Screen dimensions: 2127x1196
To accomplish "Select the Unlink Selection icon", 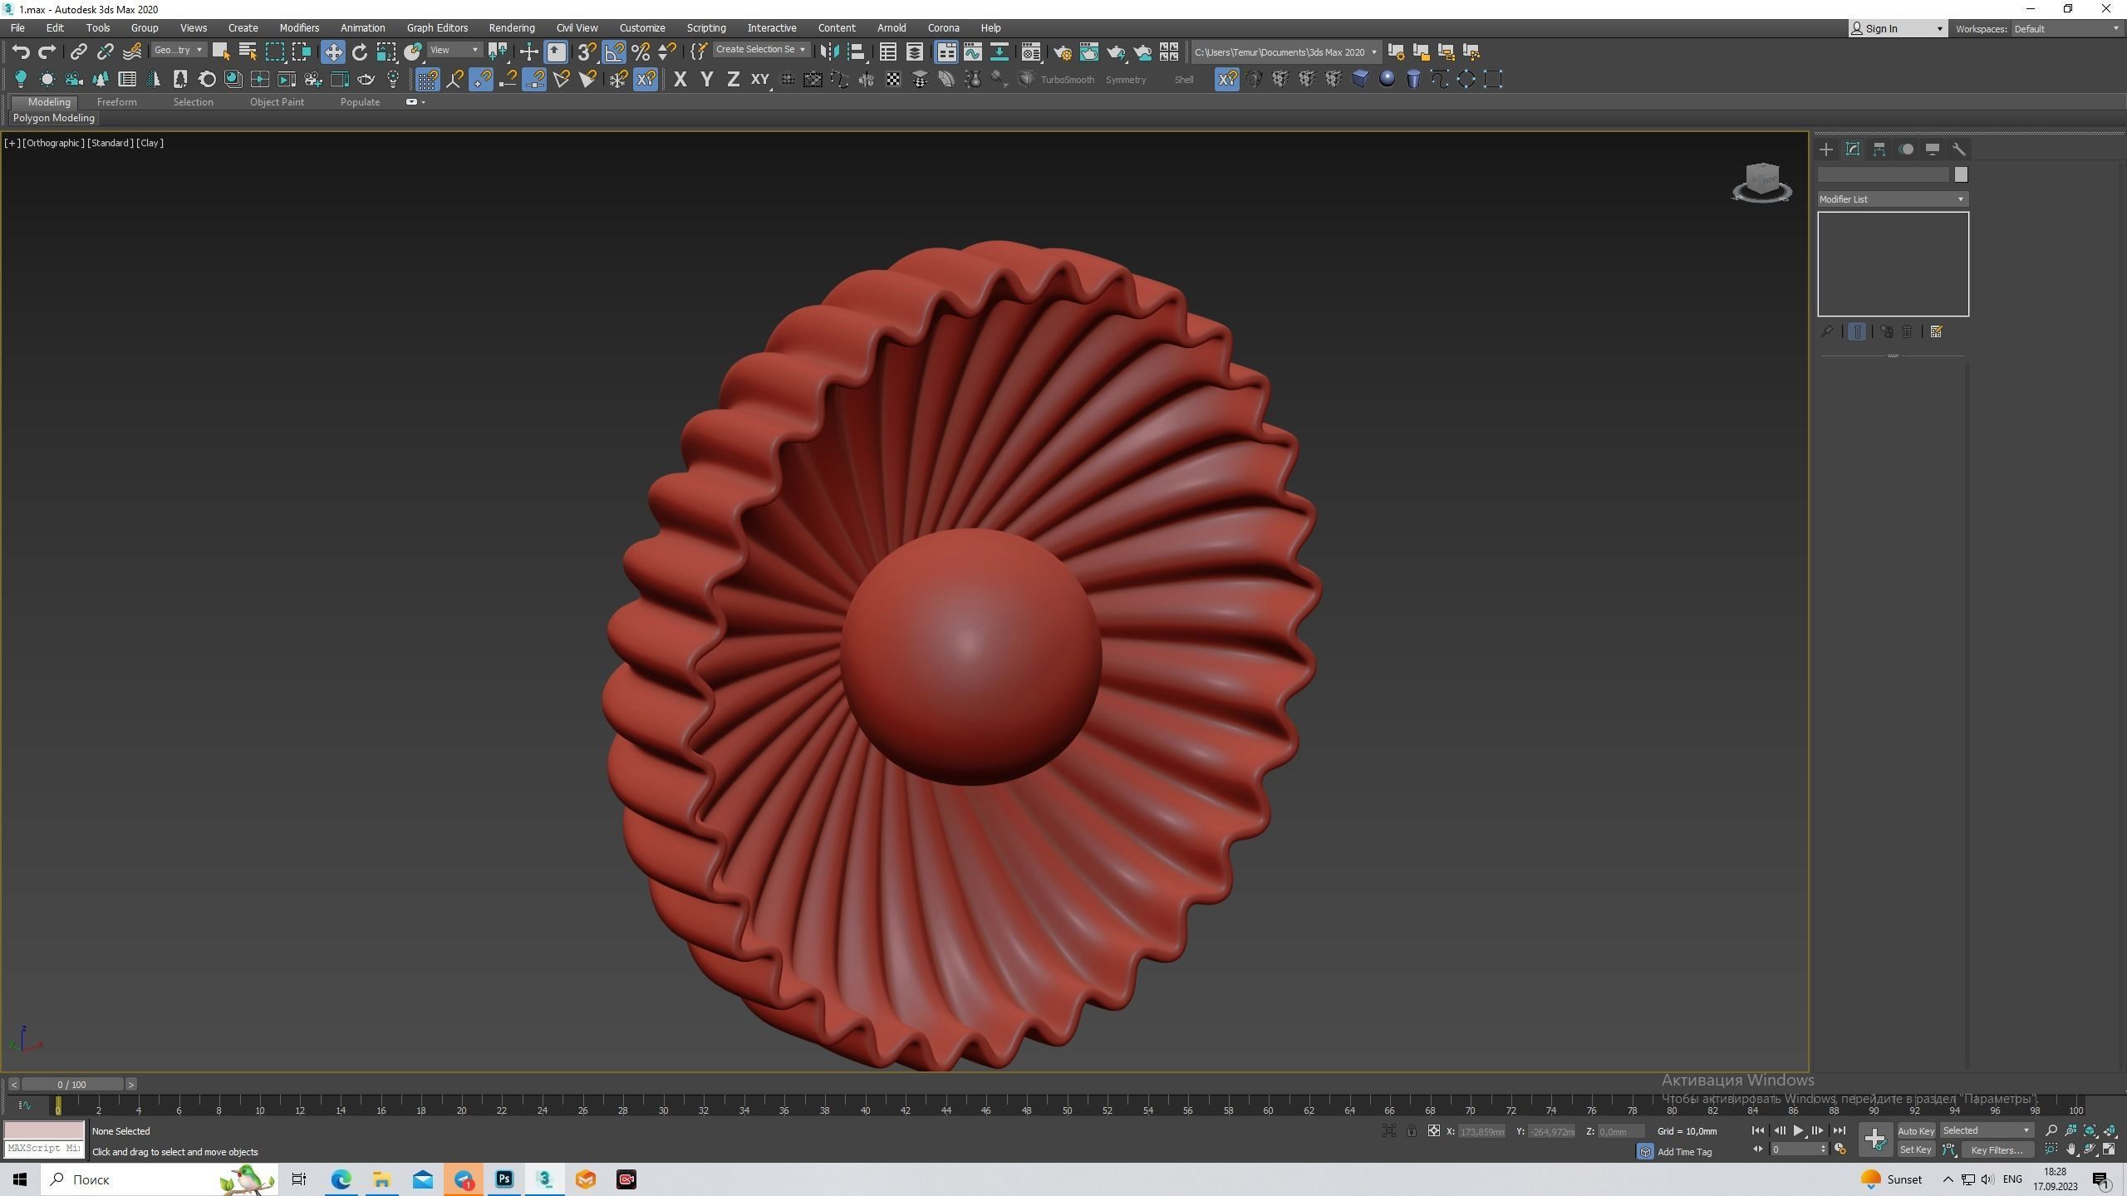I will [x=105, y=51].
